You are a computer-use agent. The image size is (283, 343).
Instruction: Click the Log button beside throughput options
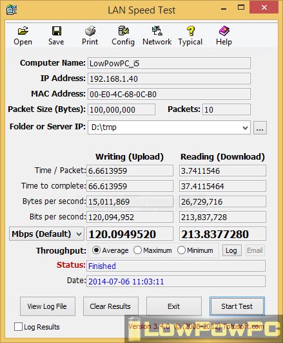click(231, 250)
